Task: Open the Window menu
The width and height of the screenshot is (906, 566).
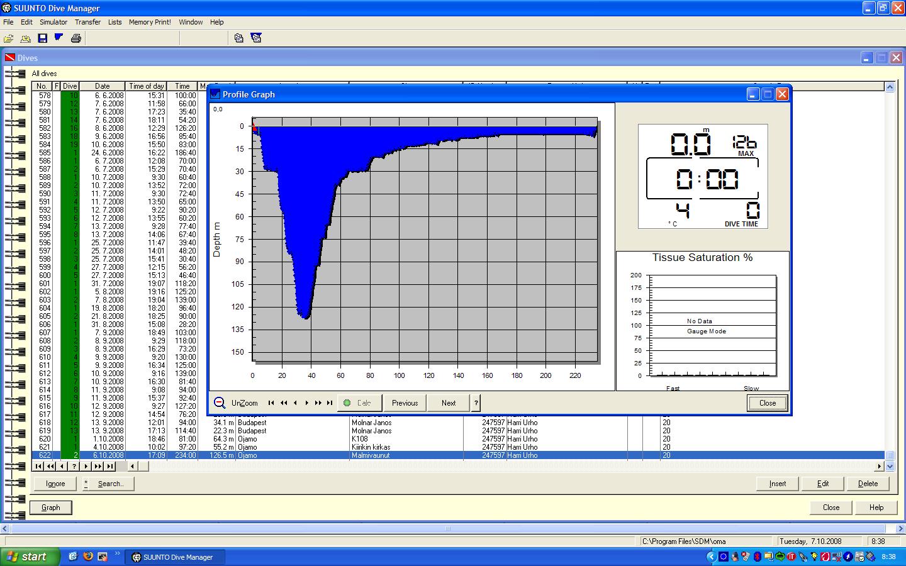Action: pyautogui.click(x=191, y=22)
